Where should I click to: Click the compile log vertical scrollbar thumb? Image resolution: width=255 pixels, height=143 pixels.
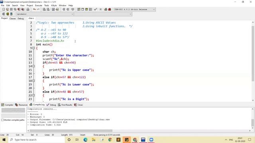pyautogui.click(x=253, y=123)
